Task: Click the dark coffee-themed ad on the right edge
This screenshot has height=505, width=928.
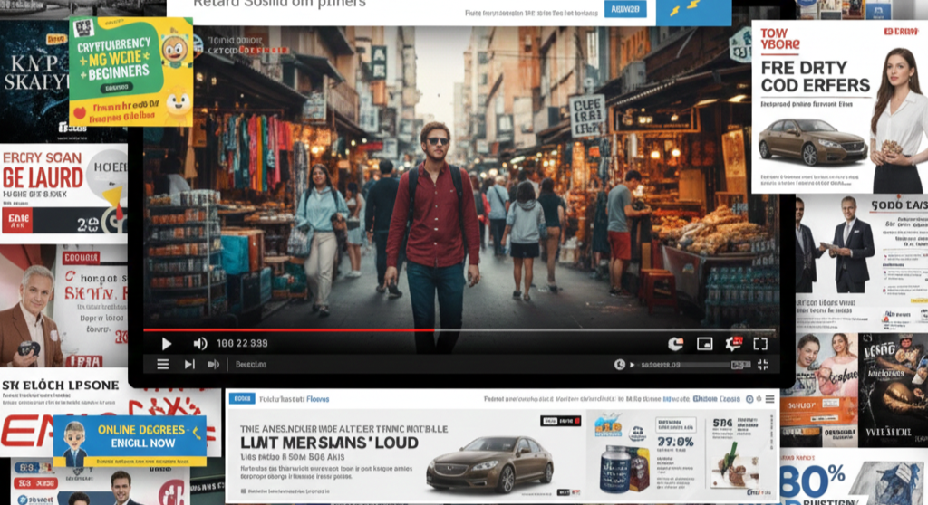Action: pyautogui.click(x=893, y=390)
